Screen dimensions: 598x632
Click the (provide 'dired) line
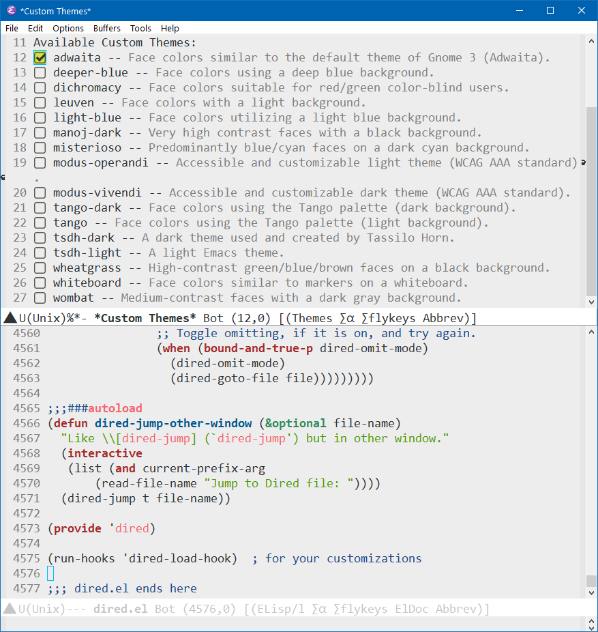point(102,528)
